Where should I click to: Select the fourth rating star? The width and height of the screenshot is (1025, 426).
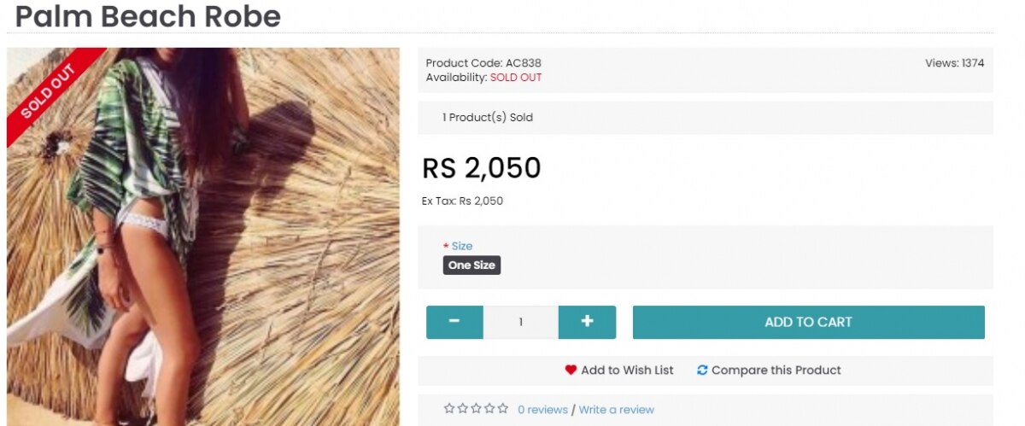489,409
